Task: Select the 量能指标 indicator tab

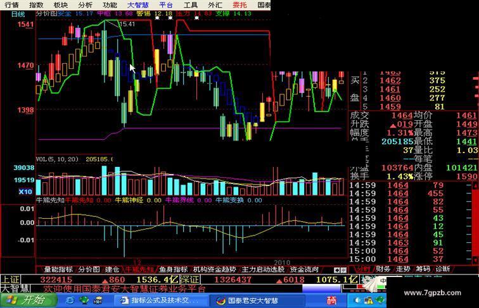Action: tap(58, 269)
